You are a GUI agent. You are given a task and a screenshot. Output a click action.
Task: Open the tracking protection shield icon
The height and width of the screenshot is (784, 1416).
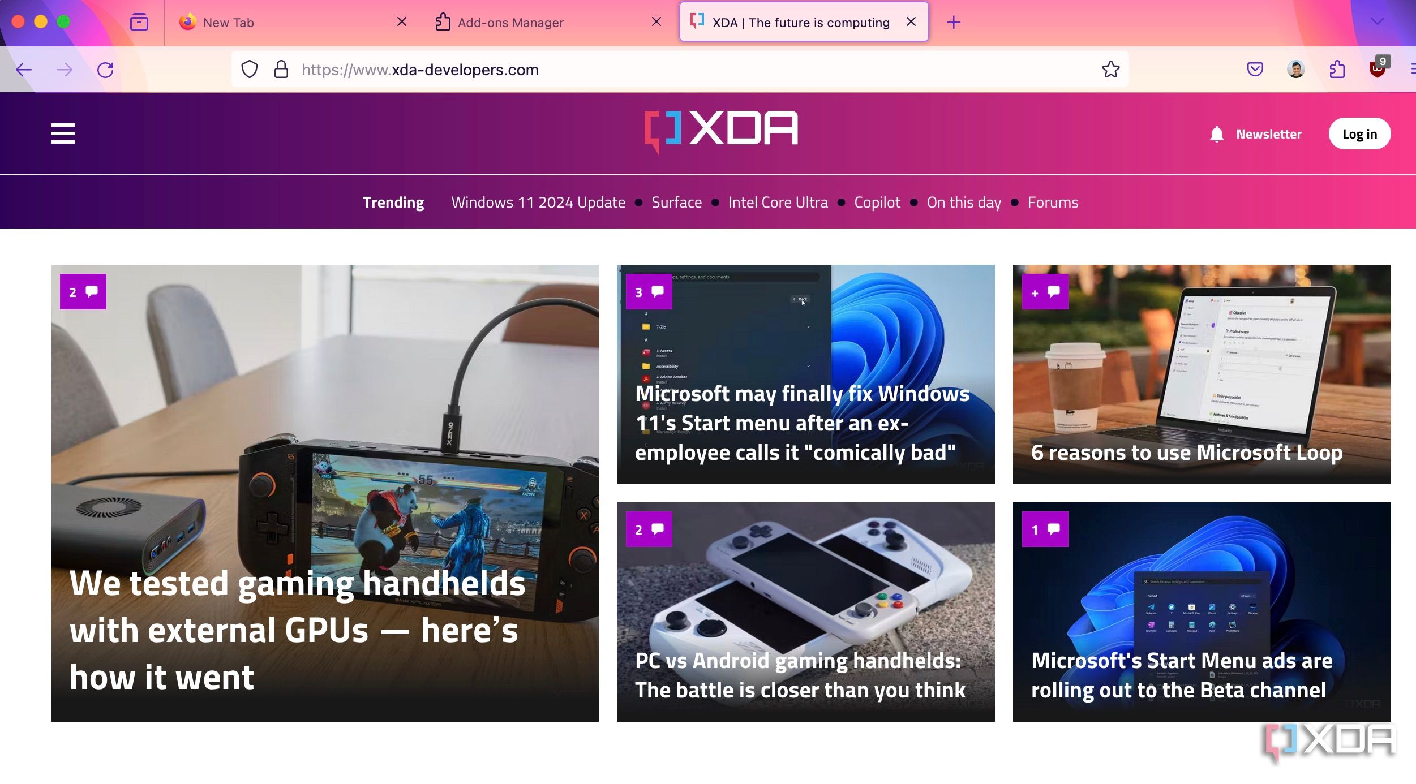[250, 70]
